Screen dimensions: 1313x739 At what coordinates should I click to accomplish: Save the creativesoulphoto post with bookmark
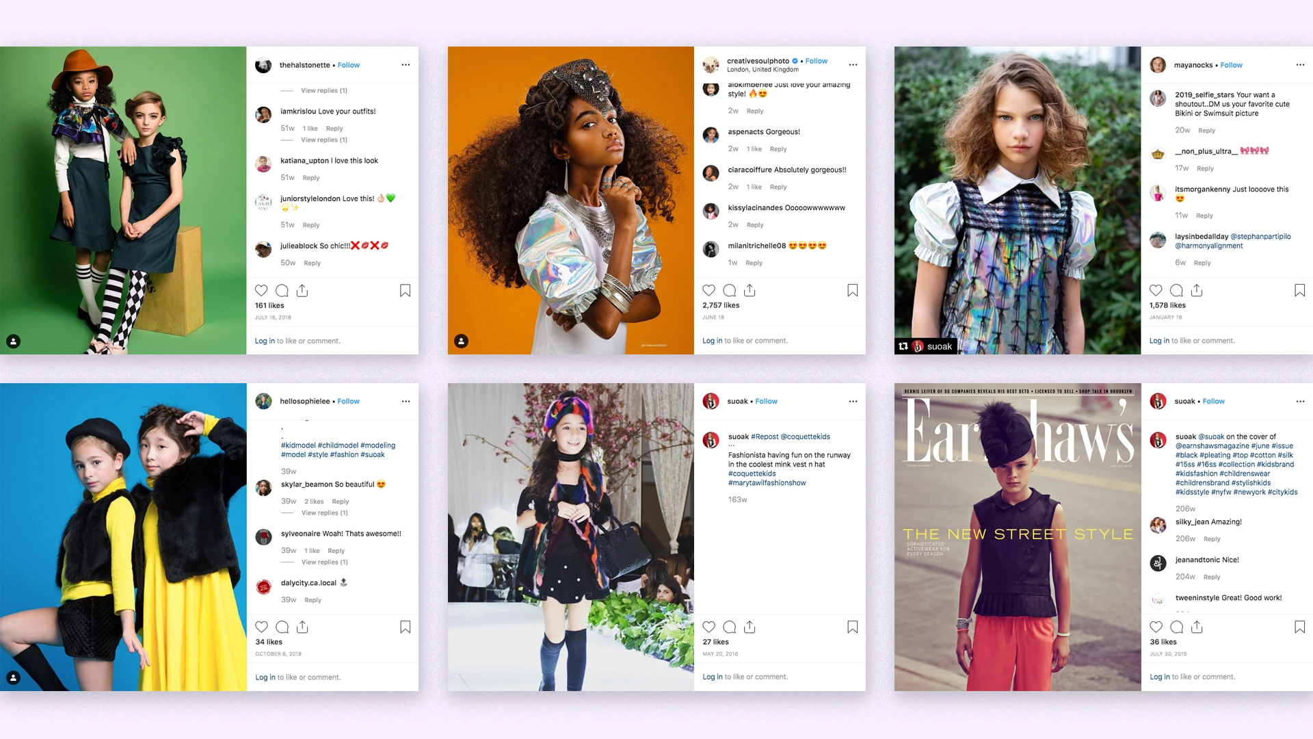coord(853,290)
